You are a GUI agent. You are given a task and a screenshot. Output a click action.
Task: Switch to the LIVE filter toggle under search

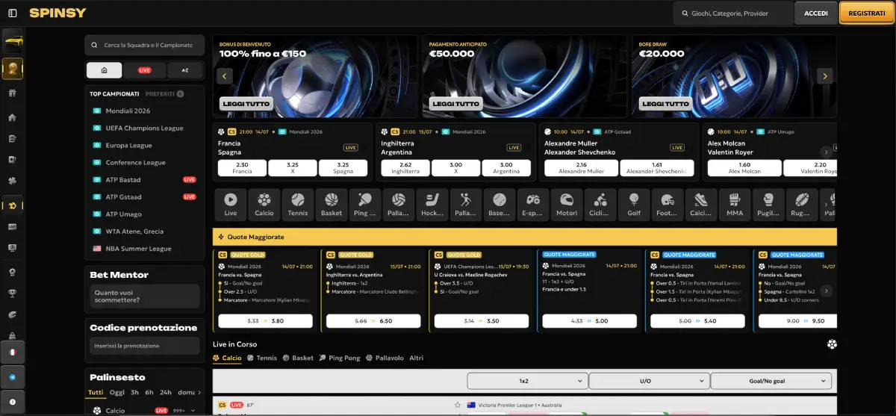145,70
